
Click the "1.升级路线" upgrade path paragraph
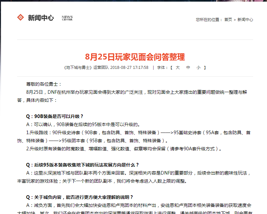pyautogui.click(x=129, y=133)
